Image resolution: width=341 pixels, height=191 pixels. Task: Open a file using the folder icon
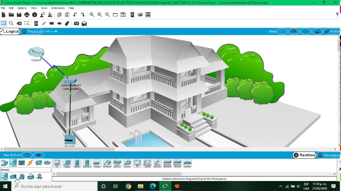(11, 15)
